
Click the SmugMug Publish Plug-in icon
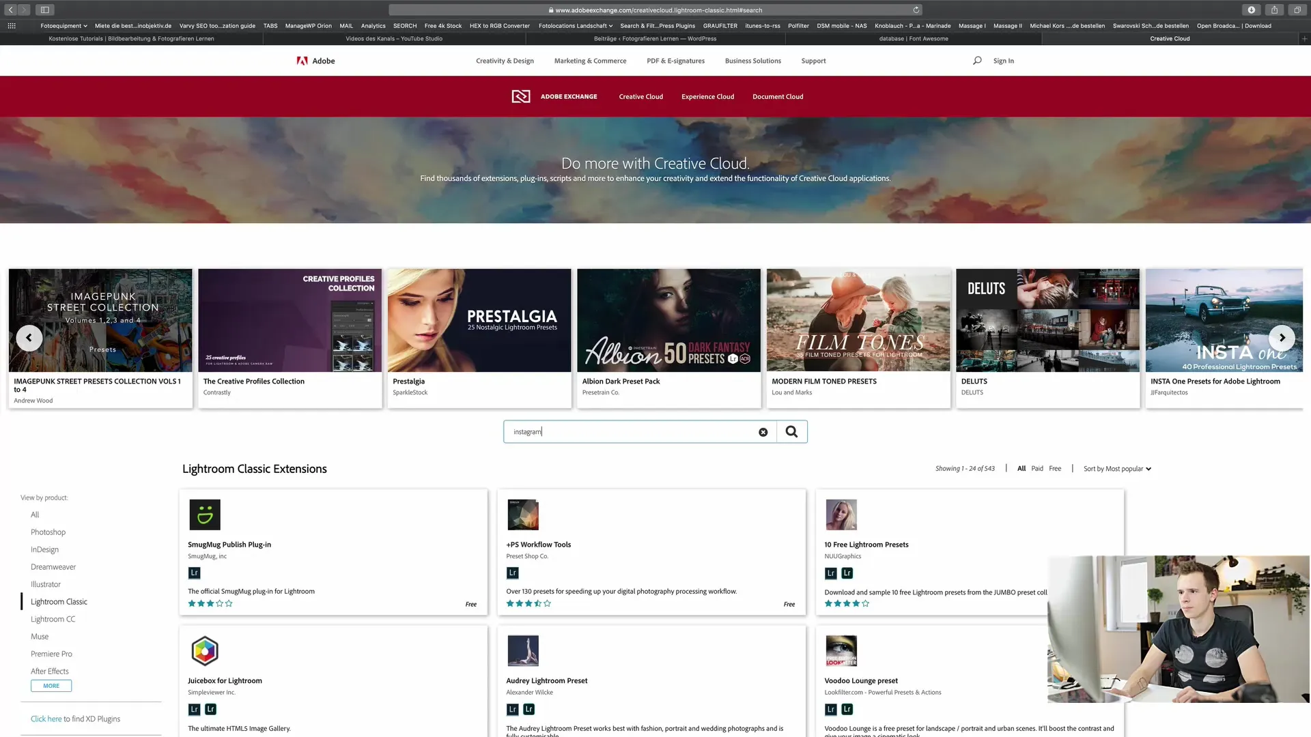206,515
